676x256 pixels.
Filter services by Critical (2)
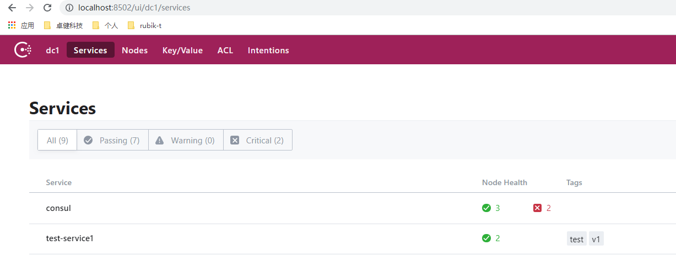(x=257, y=140)
